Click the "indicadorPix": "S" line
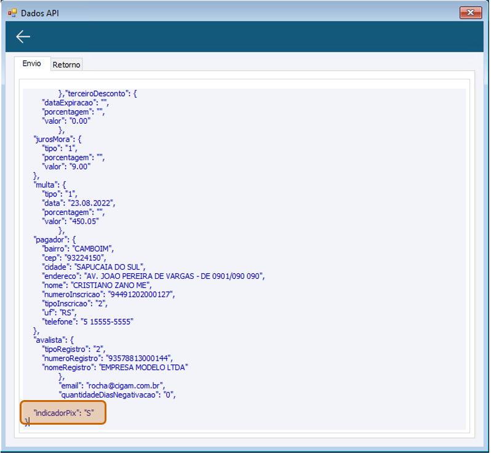Image resolution: width=491 pixels, height=453 pixels. (64, 413)
